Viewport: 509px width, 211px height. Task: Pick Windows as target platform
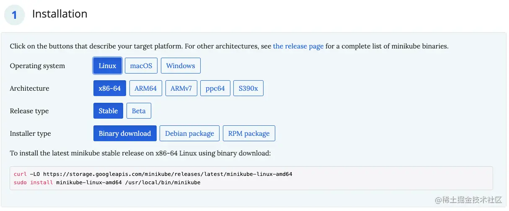(x=181, y=66)
